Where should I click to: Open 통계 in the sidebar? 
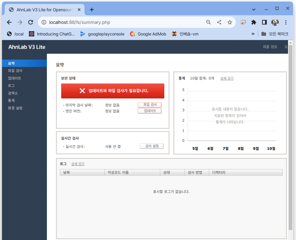click(11, 100)
